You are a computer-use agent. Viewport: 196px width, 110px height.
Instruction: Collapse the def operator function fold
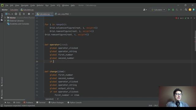coord(44,45)
